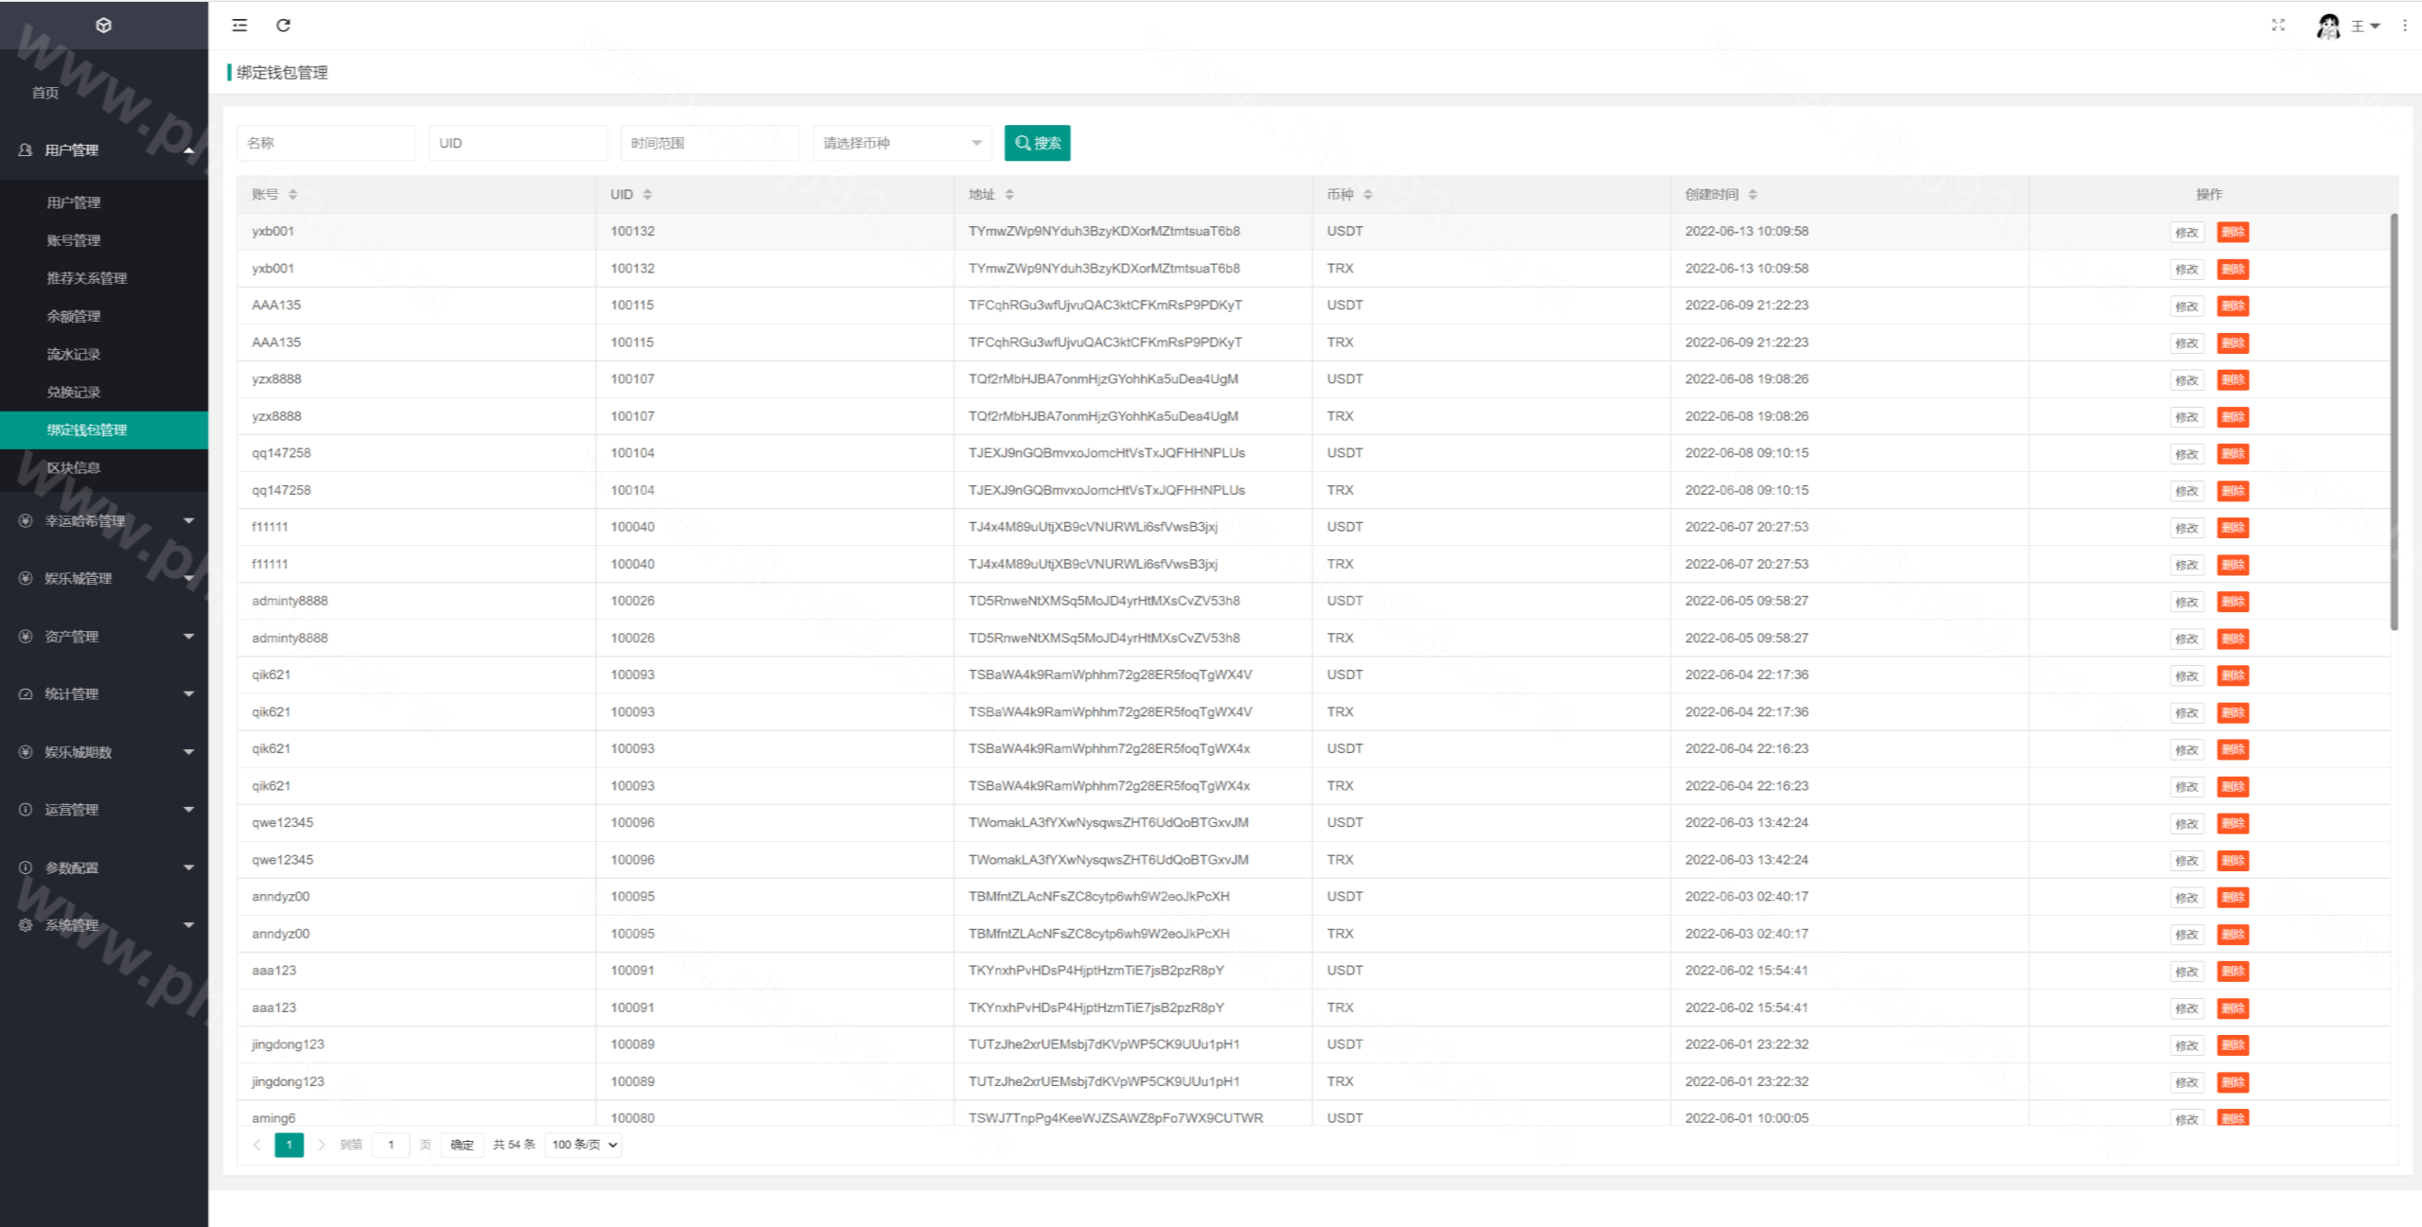
Task: Sort table by 账号 column arrows
Action: click(293, 195)
